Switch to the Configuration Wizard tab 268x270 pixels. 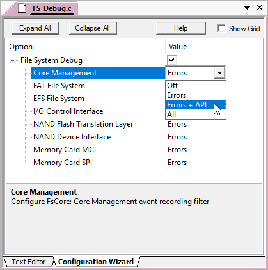(96, 262)
